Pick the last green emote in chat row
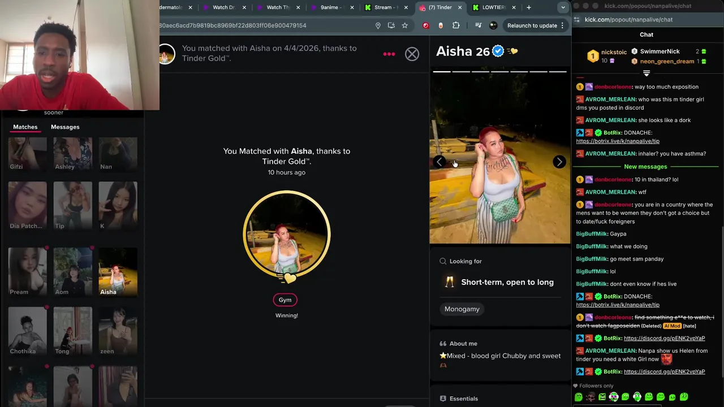 click(684, 397)
